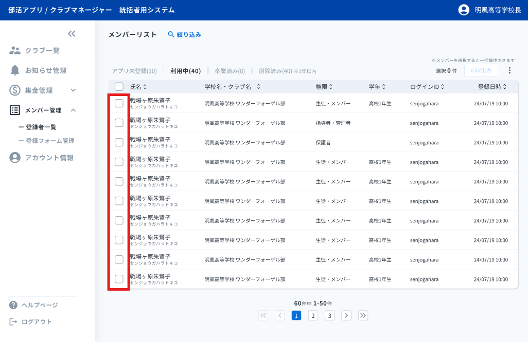Go to previous page arrow
The width and height of the screenshot is (528, 342).
(280, 315)
